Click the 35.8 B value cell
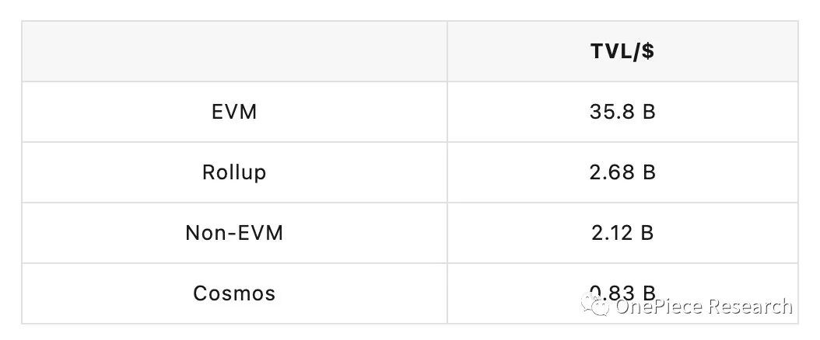Image resolution: width=820 pixels, height=340 pixels. point(622,112)
